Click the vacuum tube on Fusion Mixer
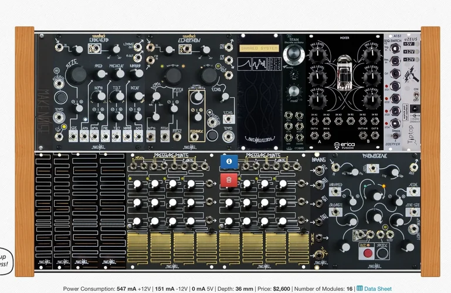451x293 pixels. coord(344,72)
